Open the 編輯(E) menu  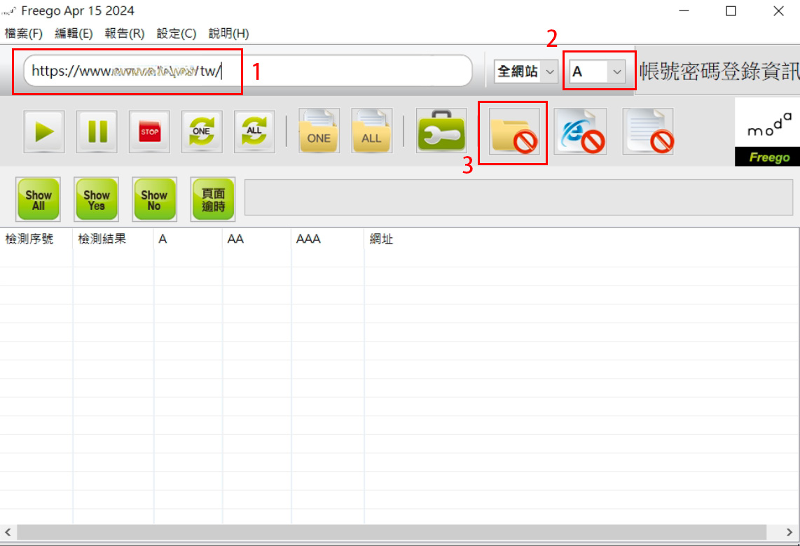pos(74,34)
